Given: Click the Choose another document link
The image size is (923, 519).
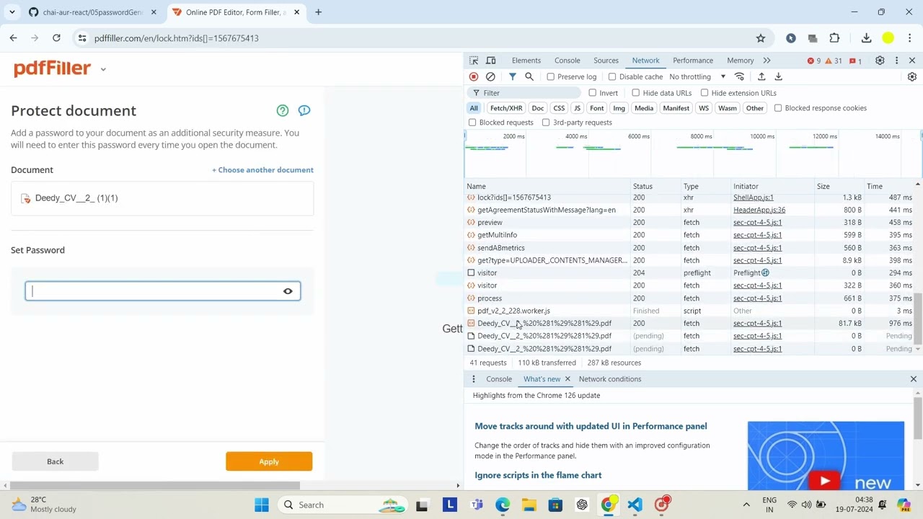Looking at the screenshot, I should tap(262, 170).
